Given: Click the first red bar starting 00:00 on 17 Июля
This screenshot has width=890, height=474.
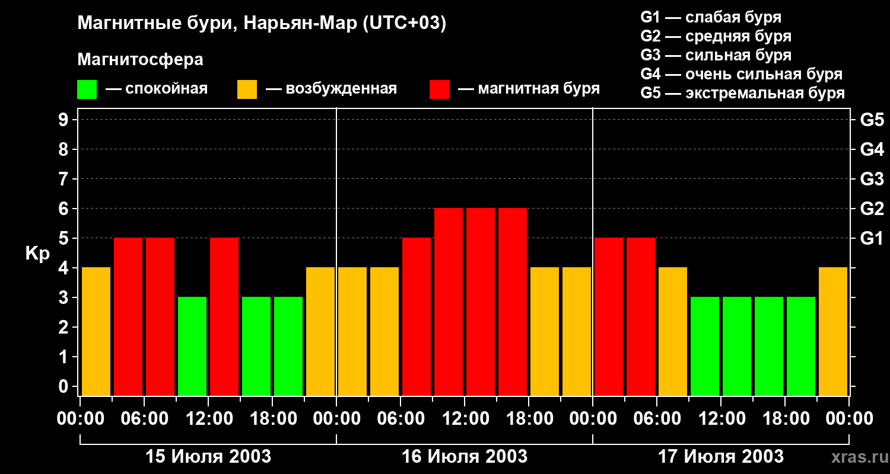Looking at the screenshot, I should [x=609, y=316].
